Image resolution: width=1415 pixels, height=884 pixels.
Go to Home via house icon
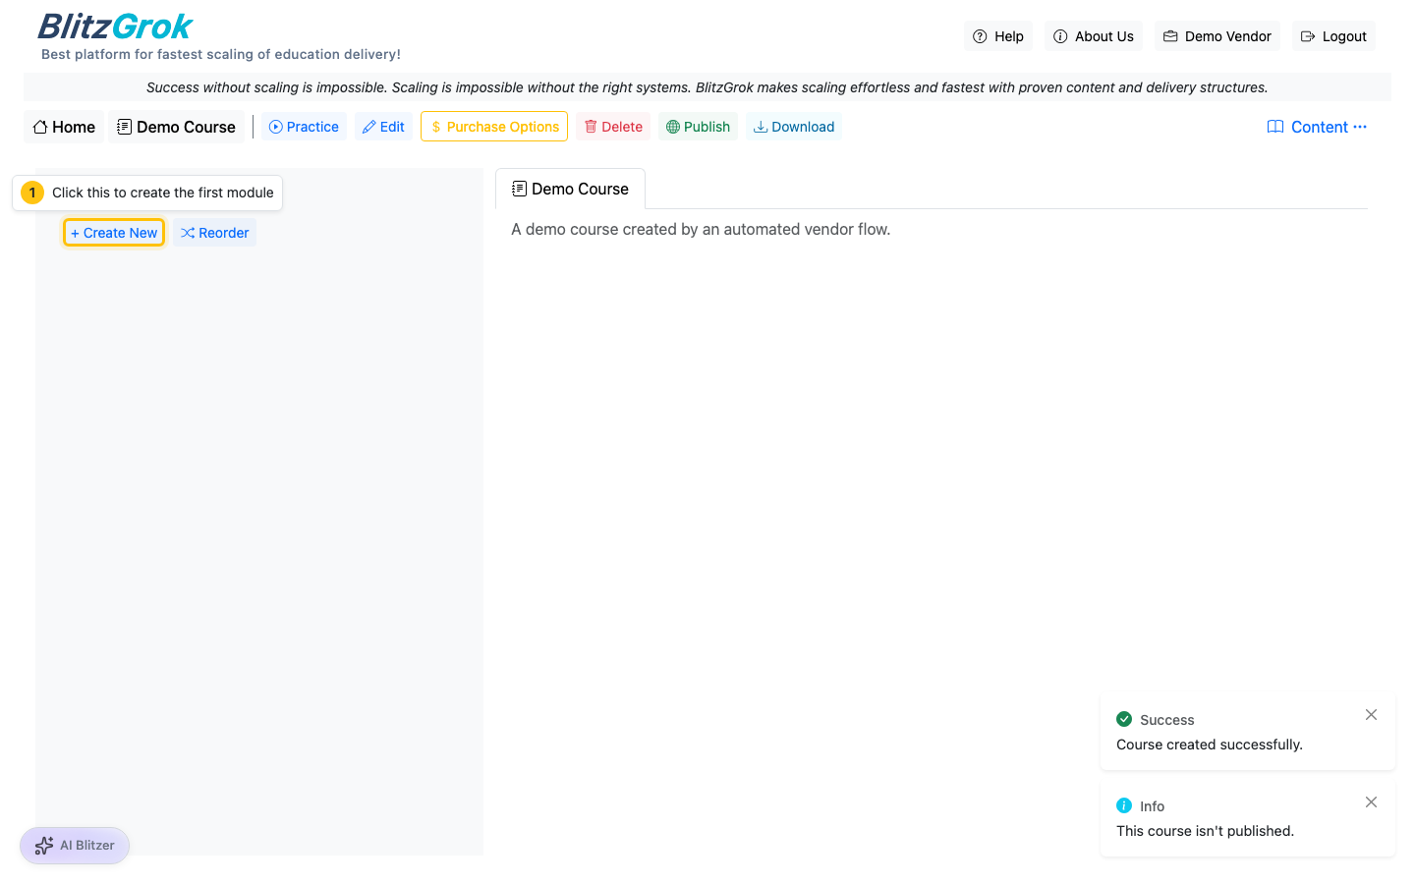tap(64, 127)
